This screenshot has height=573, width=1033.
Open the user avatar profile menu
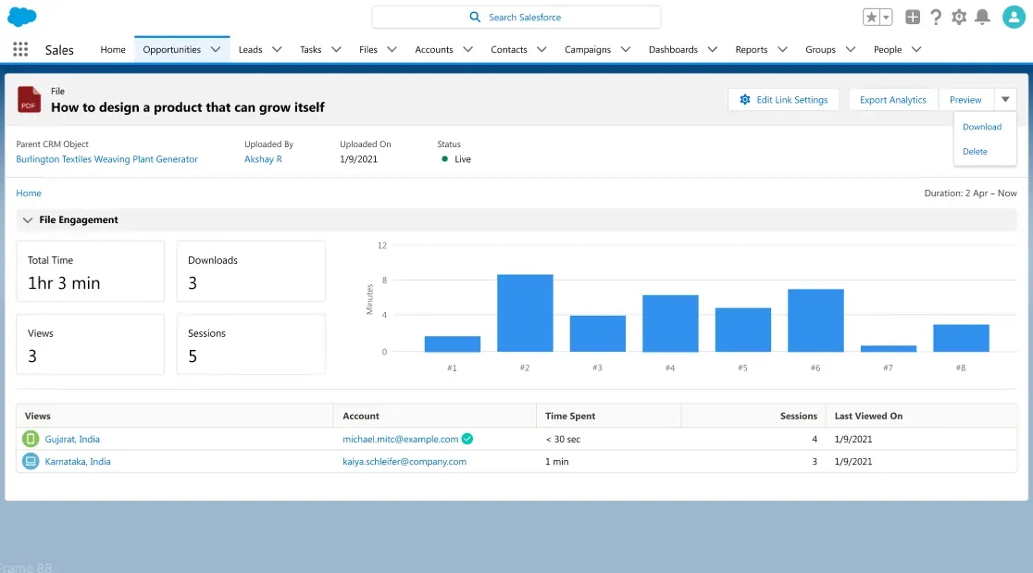click(x=1013, y=16)
